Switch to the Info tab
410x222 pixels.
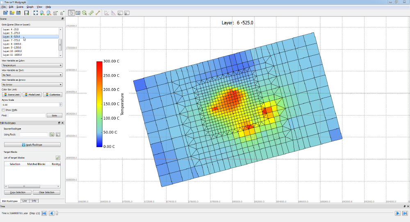34,201
